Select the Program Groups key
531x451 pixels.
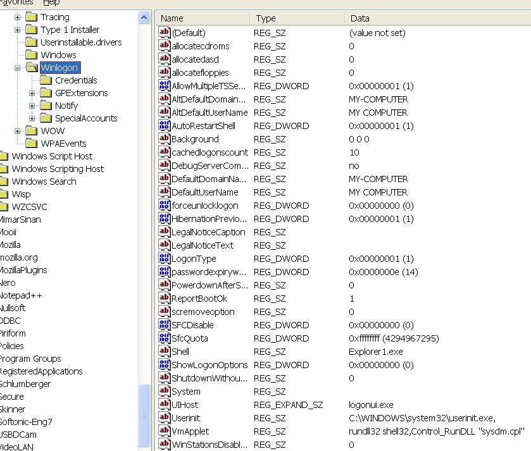[x=30, y=359]
